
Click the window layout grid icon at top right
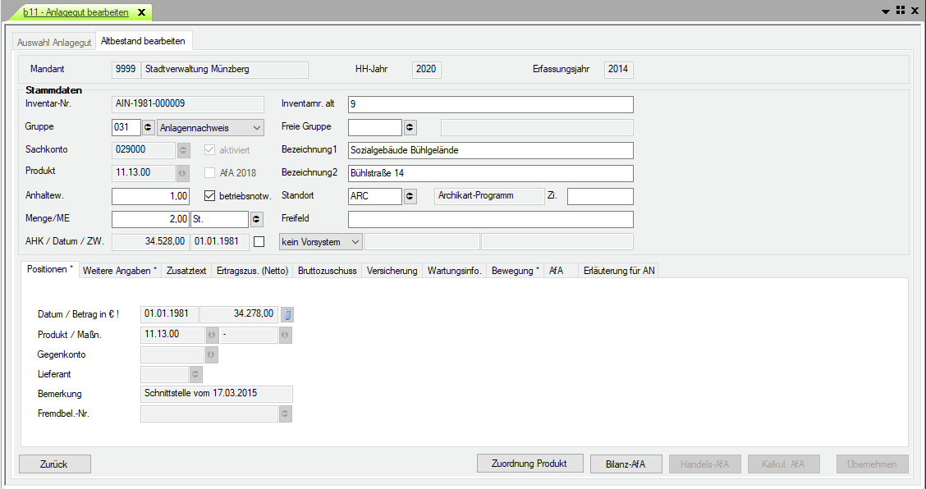901,11
